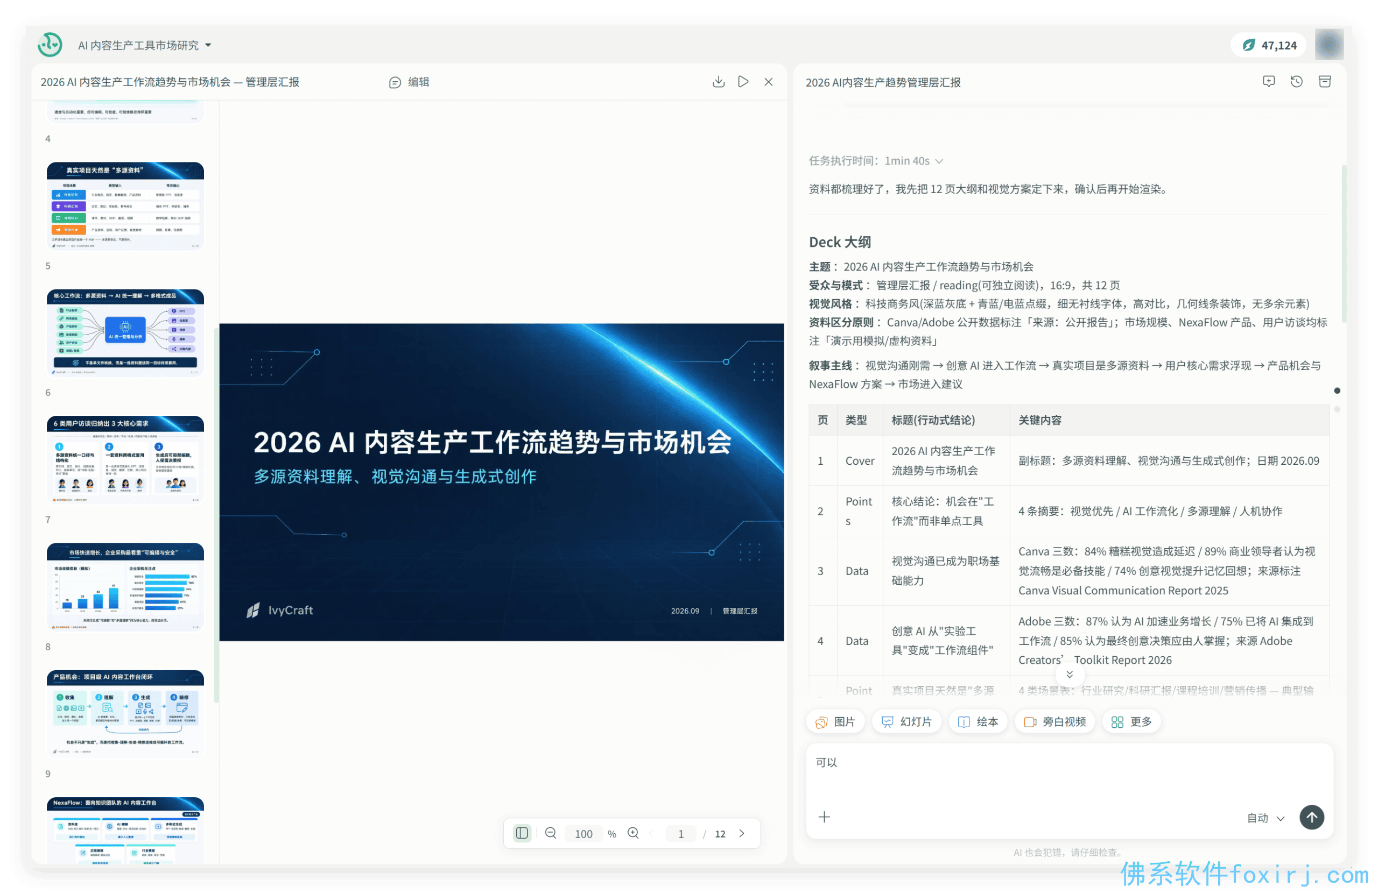
Task: Expand the task execution time '1min 40s' details
Action: 876,161
